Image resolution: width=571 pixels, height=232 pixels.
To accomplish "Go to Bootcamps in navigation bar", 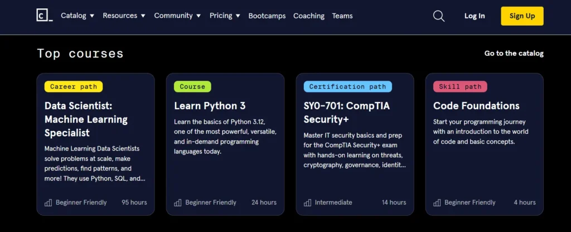I will click(x=267, y=16).
